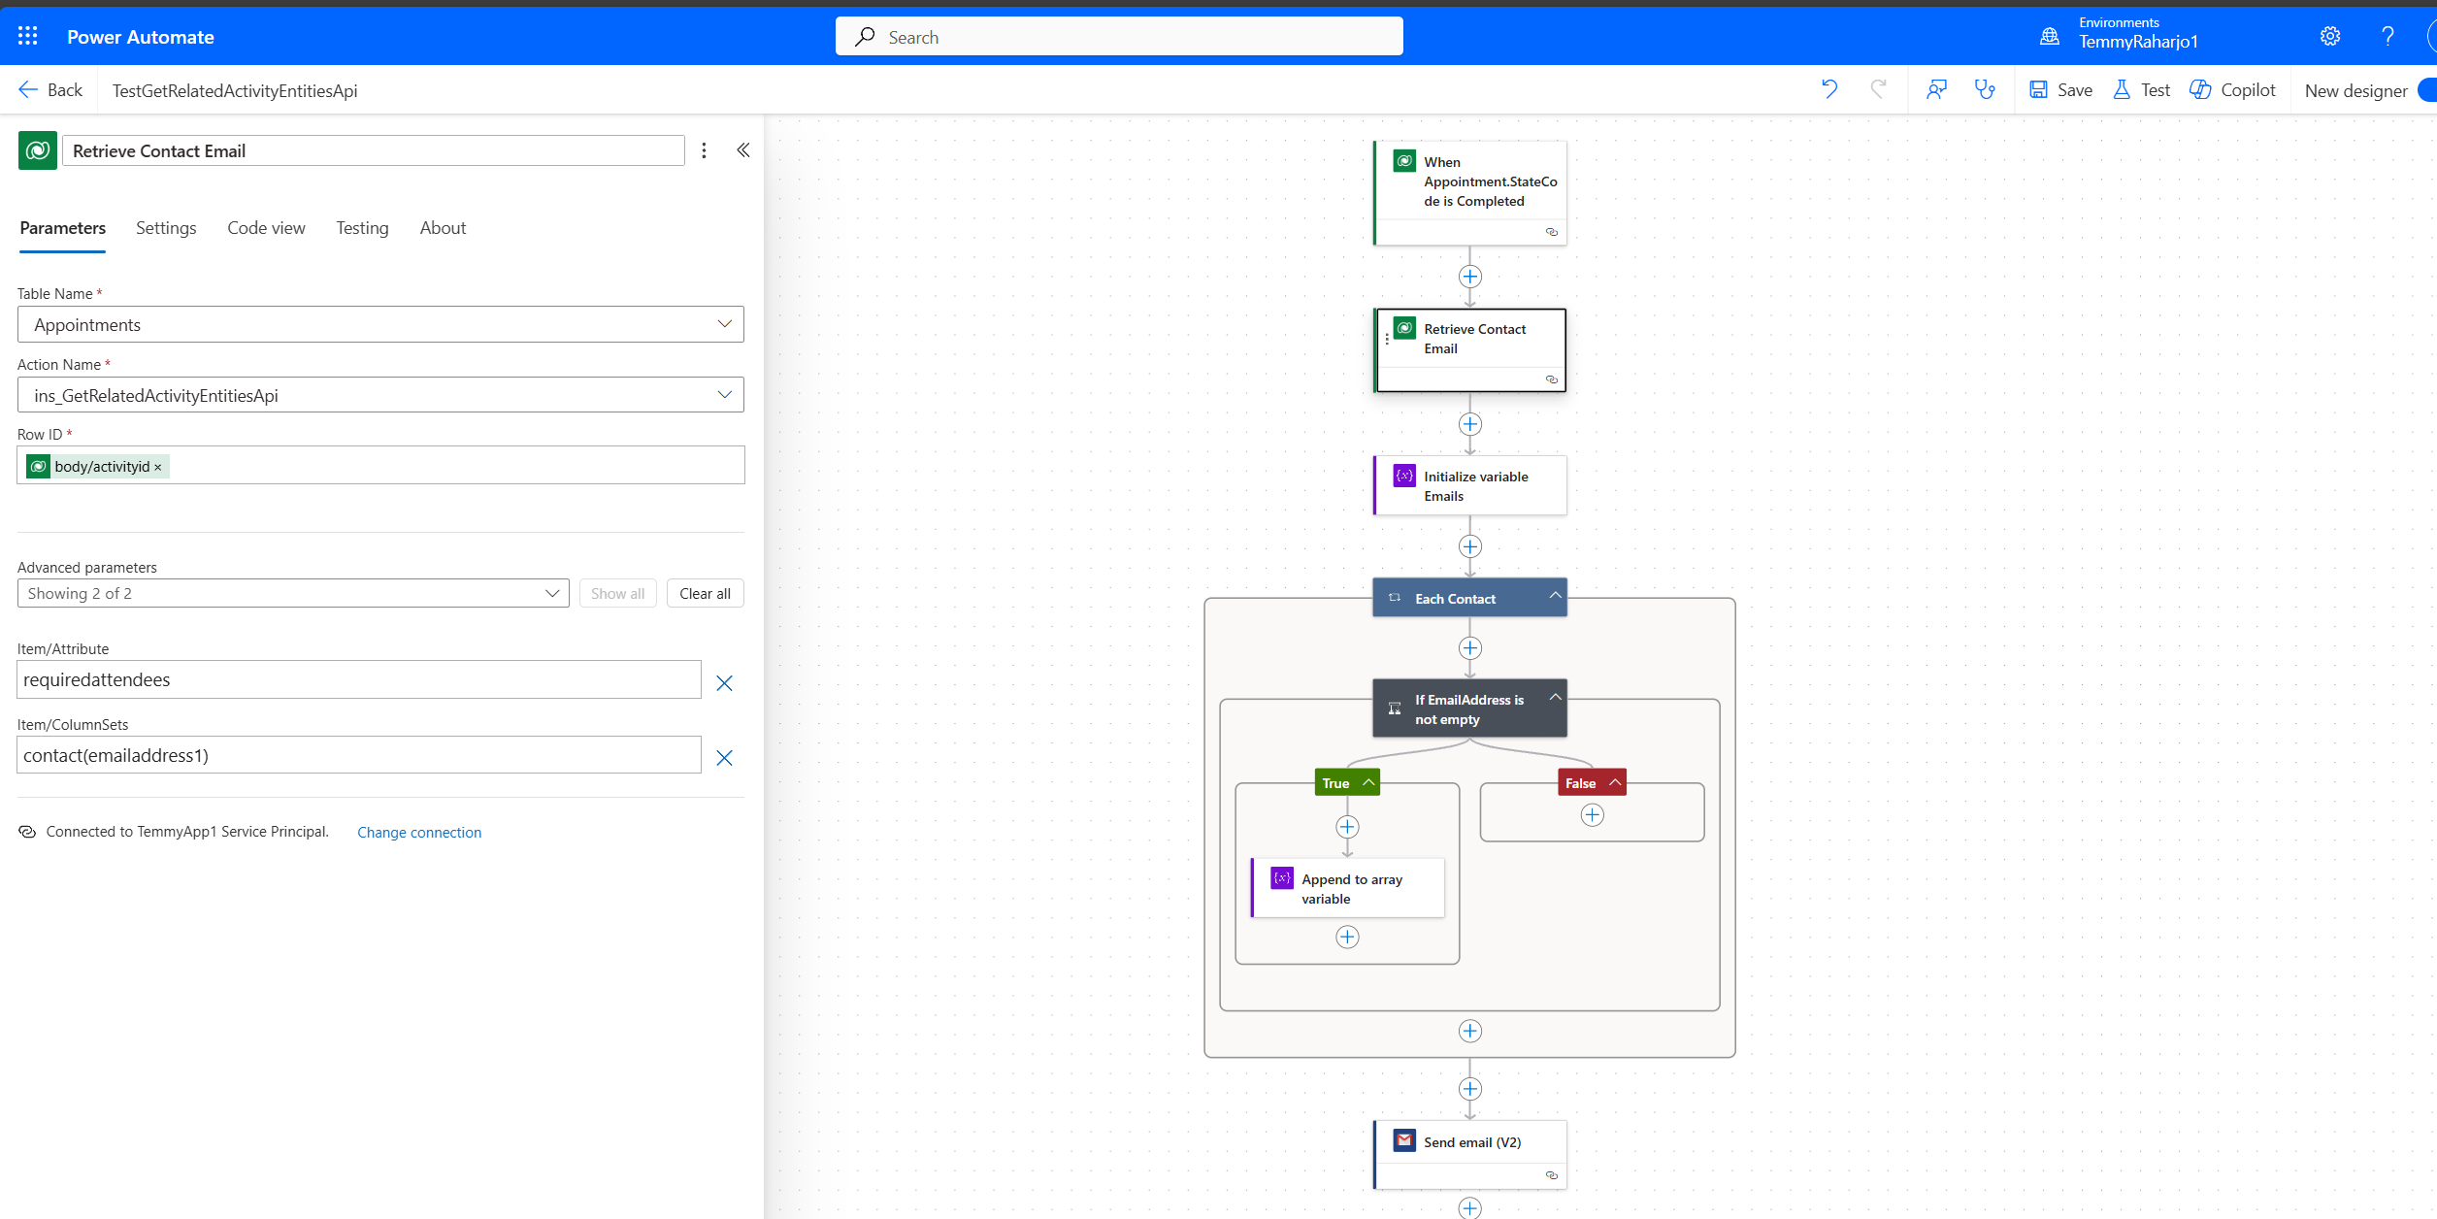Click connection link icon on trigger card
Screen dimensions: 2437x1219
click(1551, 232)
